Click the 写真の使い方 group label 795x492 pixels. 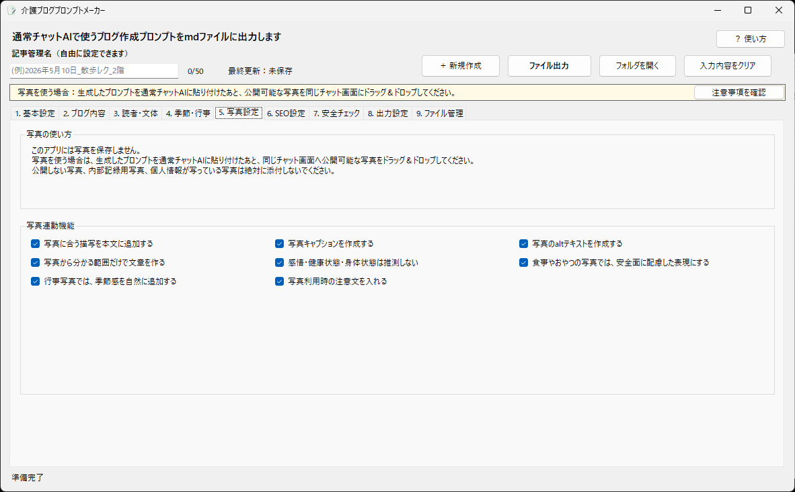(x=49, y=134)
